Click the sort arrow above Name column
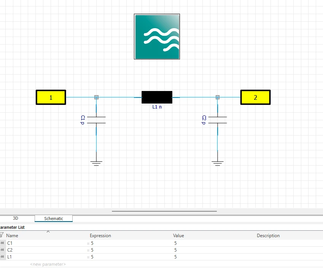This screenshot has width=323, height=268. [x=48, y=232]
